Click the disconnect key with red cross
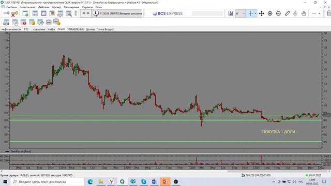Image resolution: width=331 pixels, height=186 pixels. (14, 14)
